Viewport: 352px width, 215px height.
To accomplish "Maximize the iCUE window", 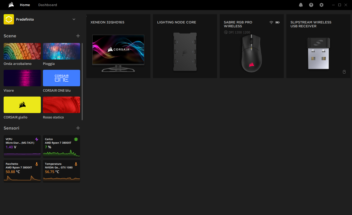I will click(x=340, y=5).
